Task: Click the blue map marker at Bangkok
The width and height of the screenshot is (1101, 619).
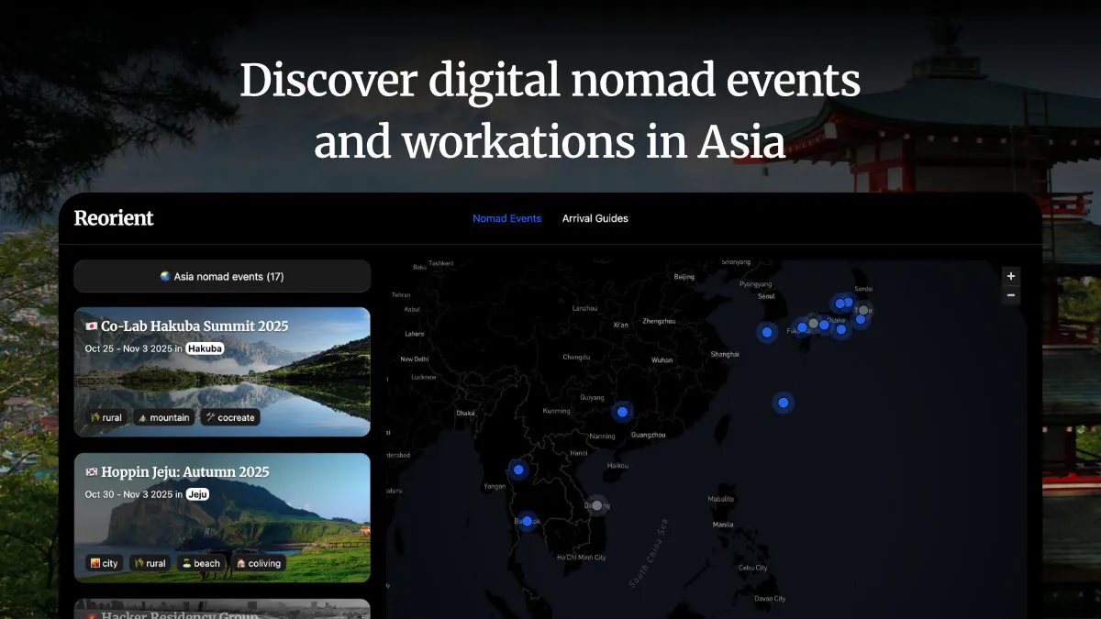Action: 527,521
